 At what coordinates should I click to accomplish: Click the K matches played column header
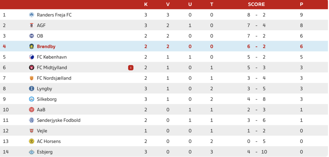point(146,4)
